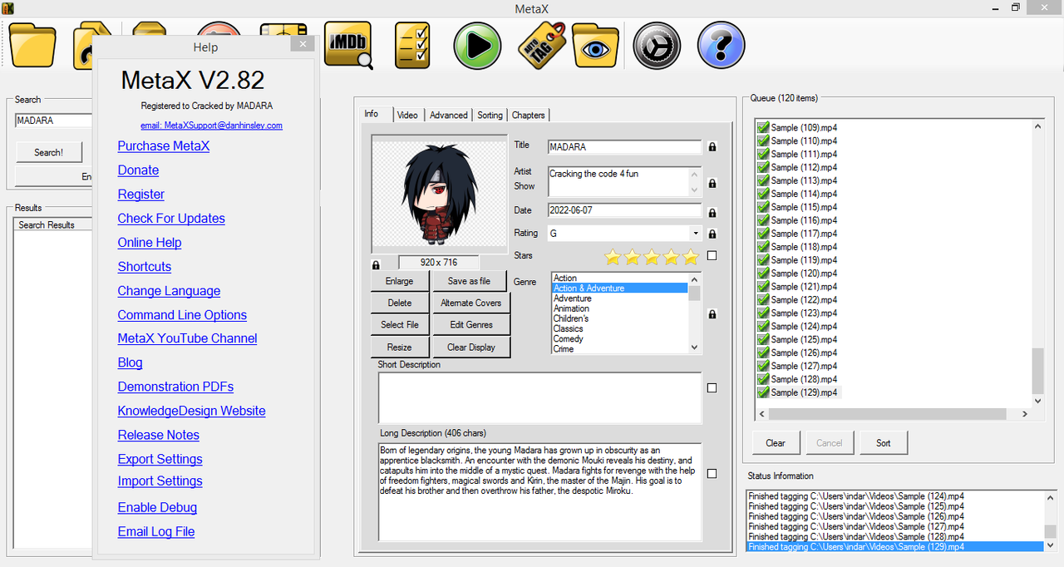Image resolution: width=1064 pixels, height=567 pixels.
Task: Toggle the lock next to Genre list
Action: click(x=712, y=314)
